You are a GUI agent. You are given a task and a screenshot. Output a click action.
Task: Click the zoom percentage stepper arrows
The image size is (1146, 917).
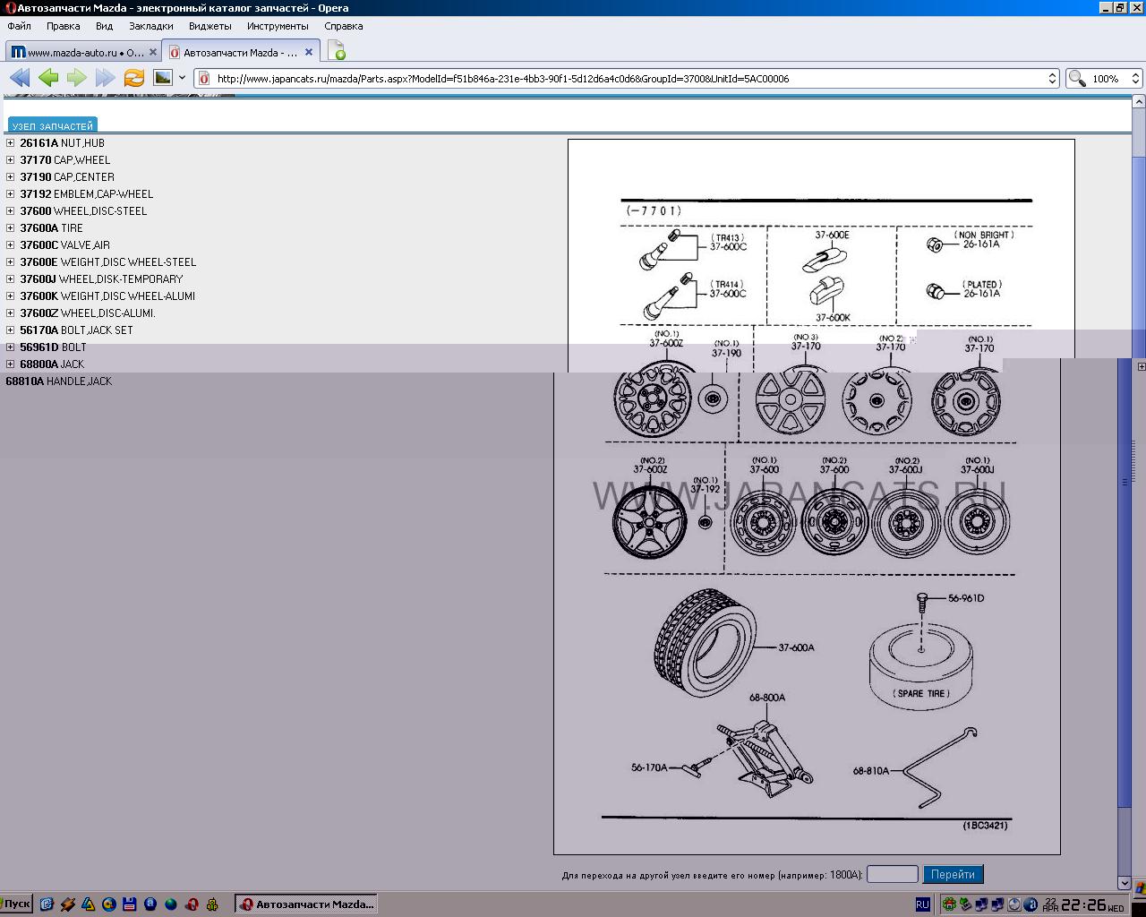tap(1135, 79)
